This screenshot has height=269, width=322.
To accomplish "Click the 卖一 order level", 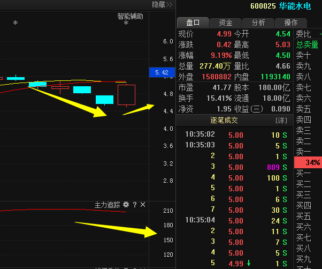I will (x=303, y=152).
